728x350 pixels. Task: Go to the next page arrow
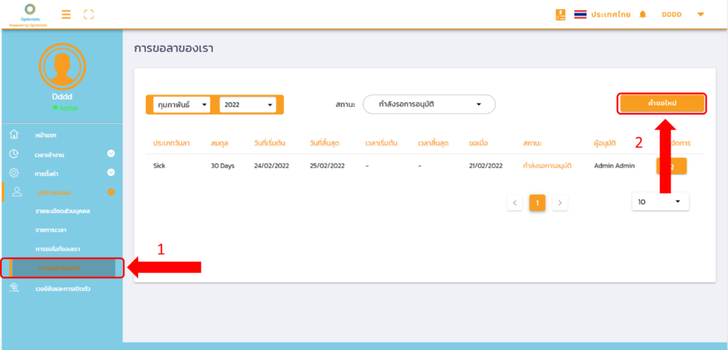[560, 203]
